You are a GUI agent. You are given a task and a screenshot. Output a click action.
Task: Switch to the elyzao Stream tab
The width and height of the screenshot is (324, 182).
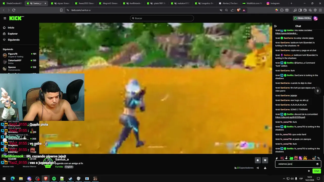click(x=60, y=3)
